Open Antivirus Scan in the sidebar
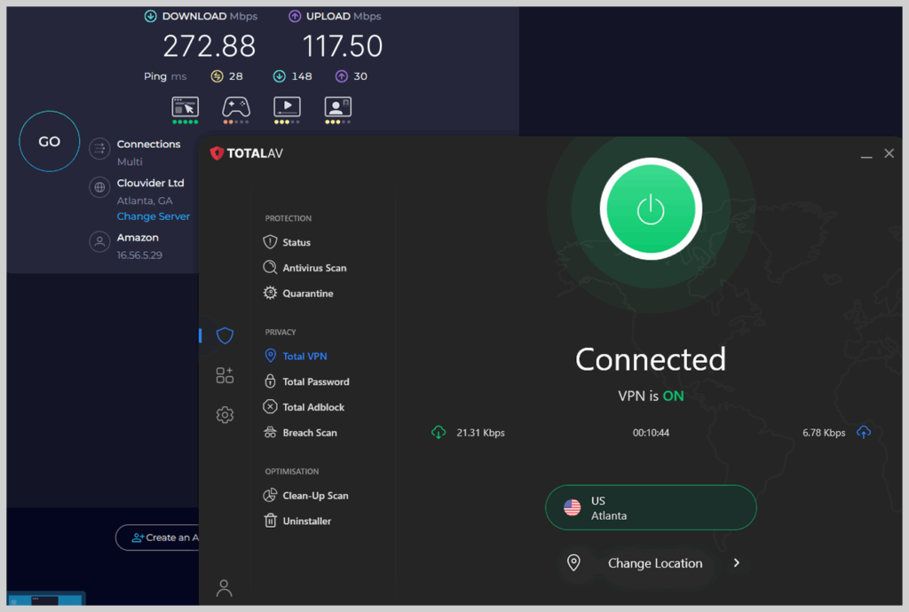The width and height of the screenshot is (909, 612). (x=304, y=268)
